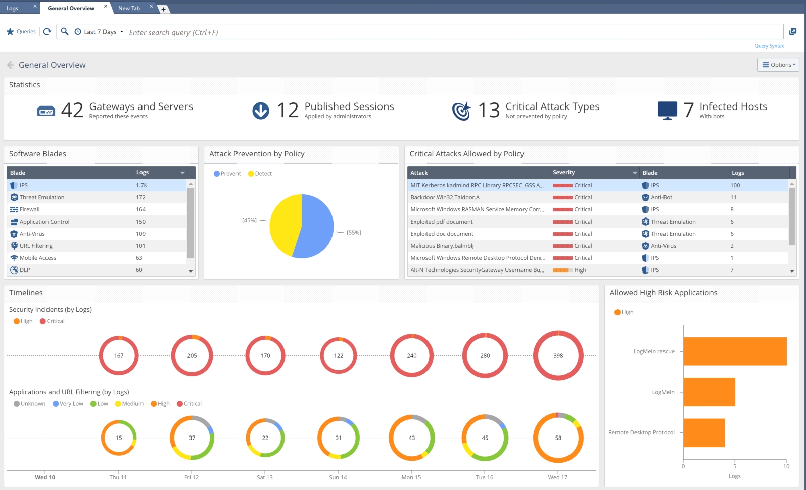806x490 pixels.
Task: Toggle the Prevent legend in pie chart
Action: pyautogui.click(x=227, y=174)
